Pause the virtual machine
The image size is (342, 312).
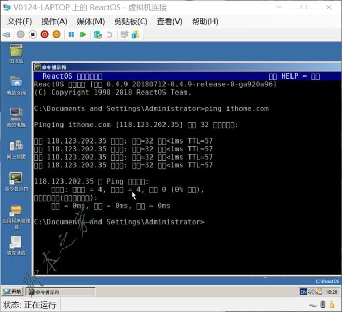coord(71,34)
